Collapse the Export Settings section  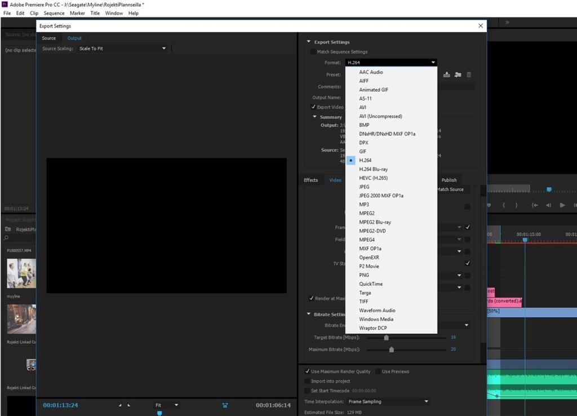309,42
